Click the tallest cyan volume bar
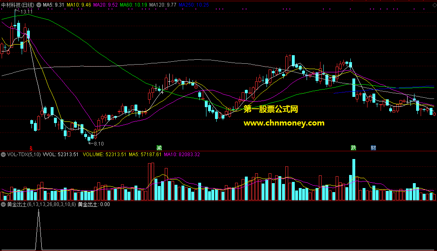 tap(354, 180)
